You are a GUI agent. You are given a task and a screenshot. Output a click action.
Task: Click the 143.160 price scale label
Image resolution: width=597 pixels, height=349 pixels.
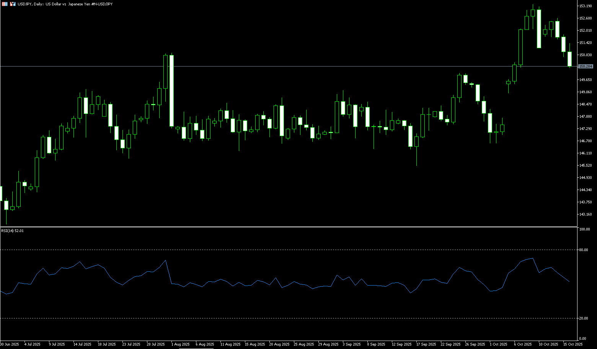coord(586,214)
